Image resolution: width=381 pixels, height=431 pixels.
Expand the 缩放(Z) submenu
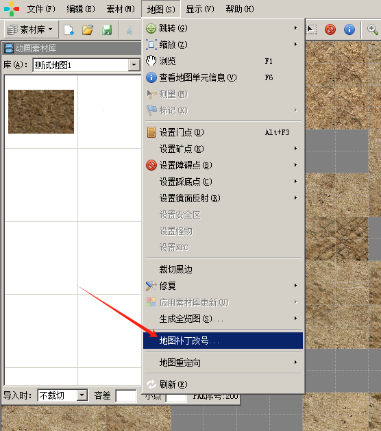[223, 45]
